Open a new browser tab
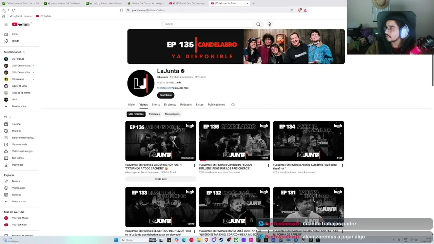434x244 pixels. click(253, 3)
